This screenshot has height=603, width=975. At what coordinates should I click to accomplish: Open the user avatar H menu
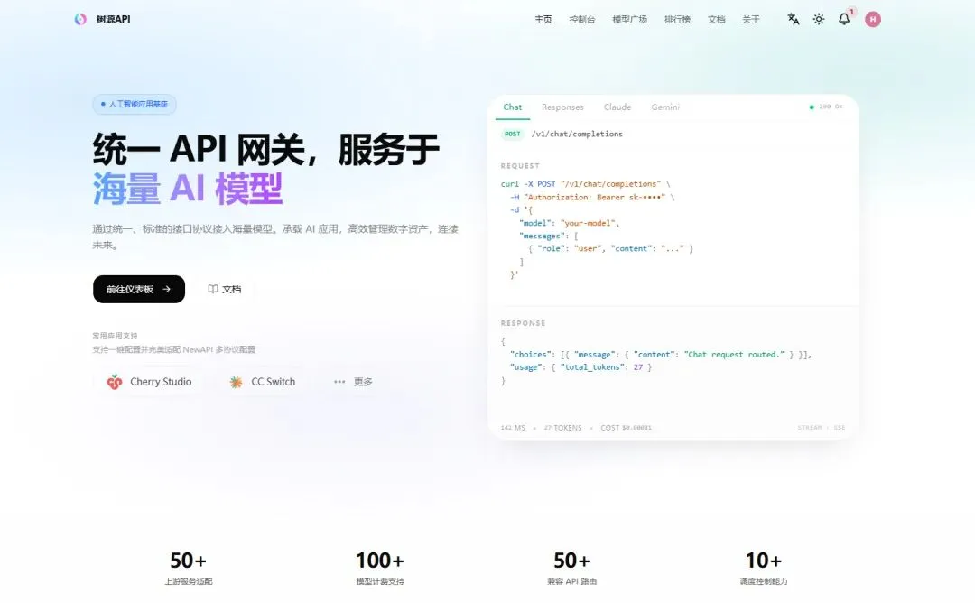(x=873, y=19)
